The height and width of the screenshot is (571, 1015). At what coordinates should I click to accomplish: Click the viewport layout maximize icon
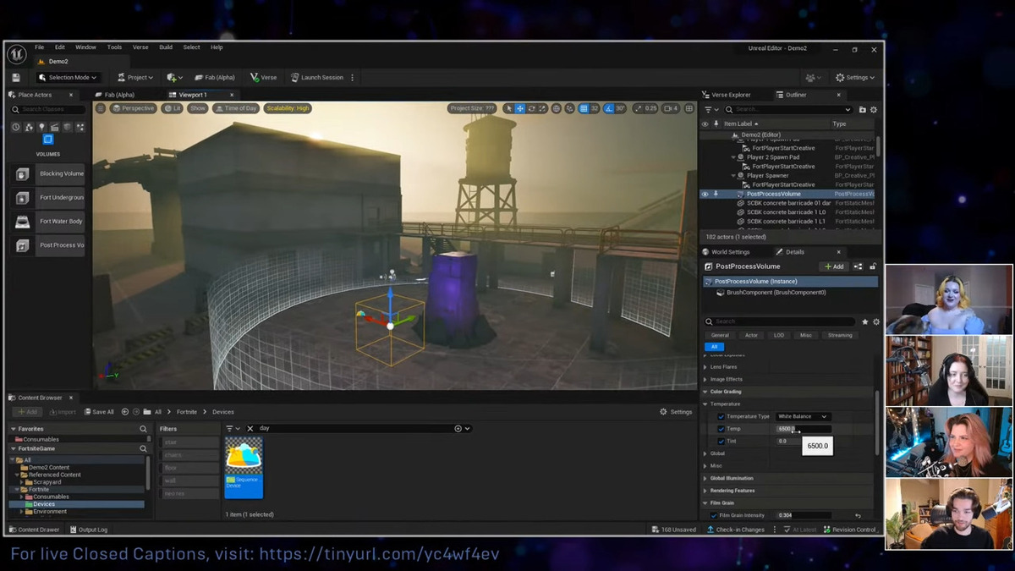coord(689,108)
